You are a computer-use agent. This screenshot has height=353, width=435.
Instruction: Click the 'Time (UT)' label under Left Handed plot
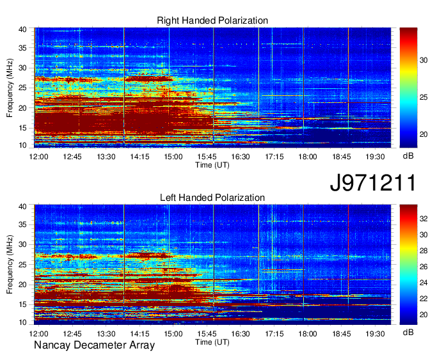coord(212,342)
